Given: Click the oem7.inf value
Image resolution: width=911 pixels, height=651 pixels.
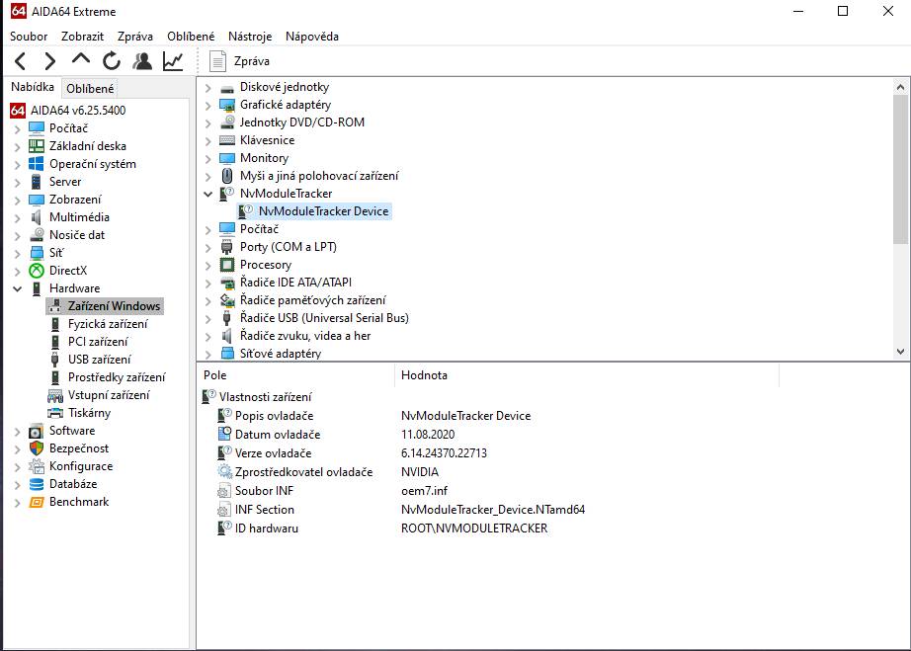Looking at the screenshot, I should click(x=424, y=491).
